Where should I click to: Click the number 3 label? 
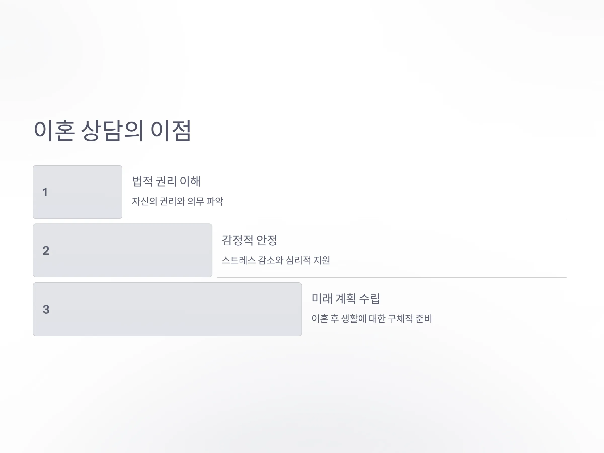tap(46, 309)
